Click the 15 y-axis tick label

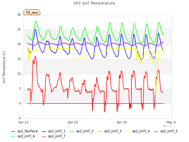coord(19,59)
